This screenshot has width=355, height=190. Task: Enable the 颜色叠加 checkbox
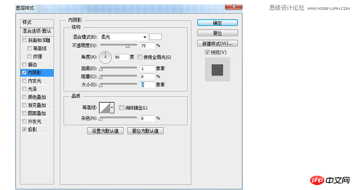tap(24, 97)
